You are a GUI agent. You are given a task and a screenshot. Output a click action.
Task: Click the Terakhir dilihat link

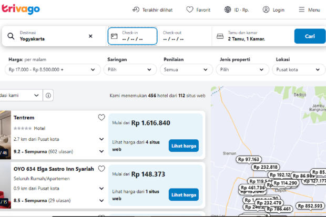pos(157,10)
